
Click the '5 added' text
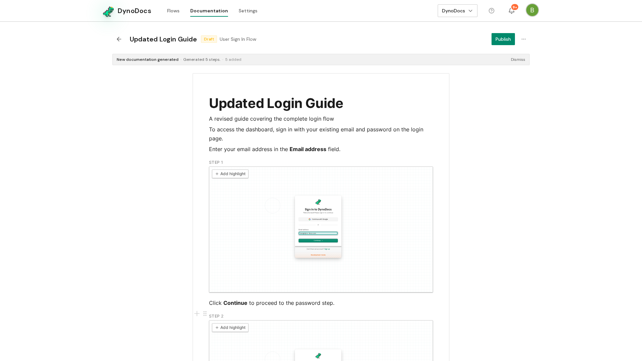click(233, 59)
